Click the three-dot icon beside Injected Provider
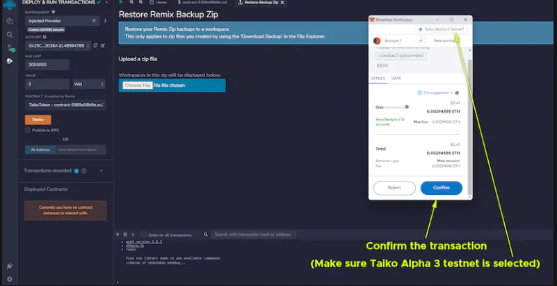This screenshot has width=557, height=286. tap(105, 21)
